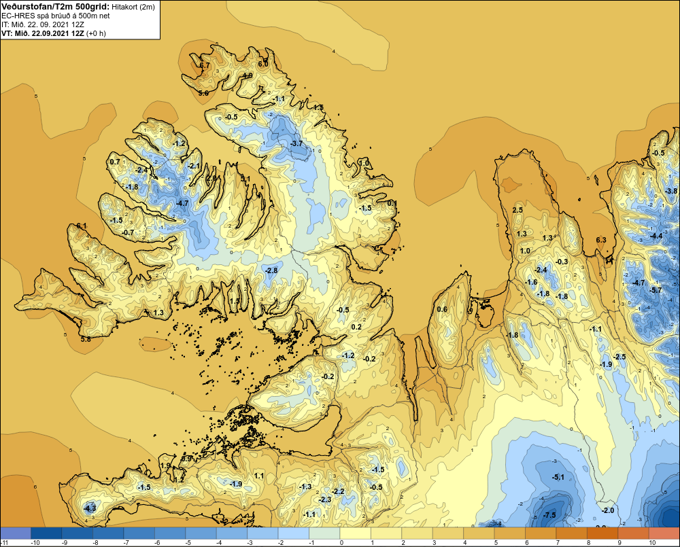Image resolution: width=680 pixels, height=547 pixels.
Task: Click the '0.1' temperature value at the coast
Action: pos(392,203)
